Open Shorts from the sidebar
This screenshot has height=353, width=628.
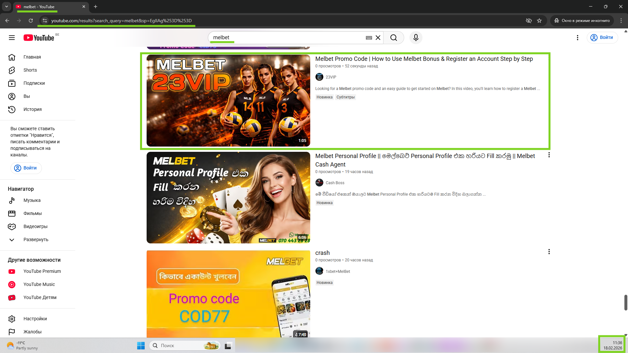pos(38,70)
